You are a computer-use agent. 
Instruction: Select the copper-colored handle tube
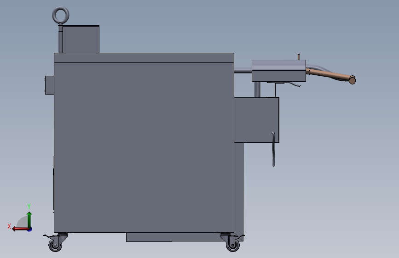coord(331,75)
